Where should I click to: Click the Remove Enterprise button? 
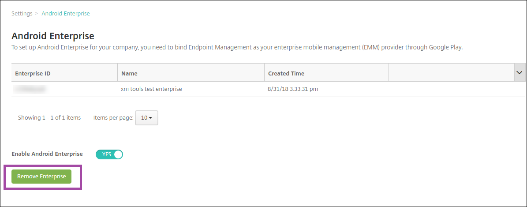pyautogui.click(x=41, y=177)
